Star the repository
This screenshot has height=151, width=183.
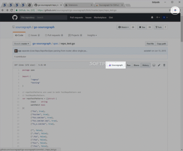click(x=142, y=27)
